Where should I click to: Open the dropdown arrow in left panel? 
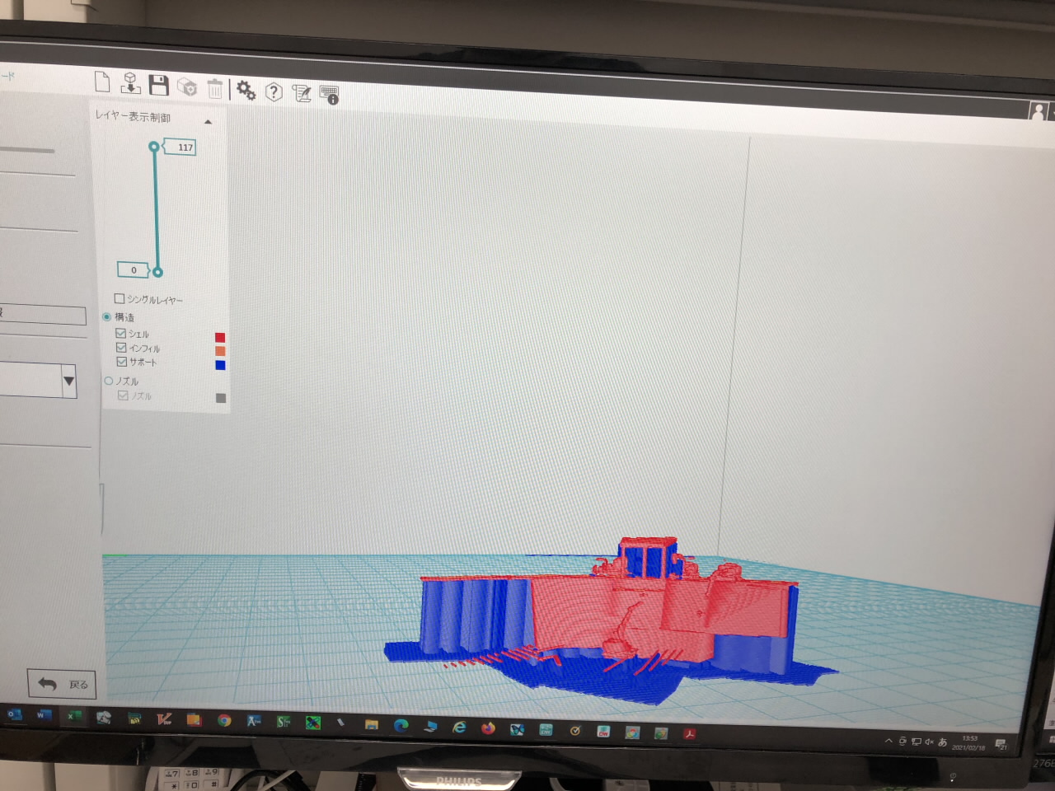pyautogui.click(x=69, y=381)
